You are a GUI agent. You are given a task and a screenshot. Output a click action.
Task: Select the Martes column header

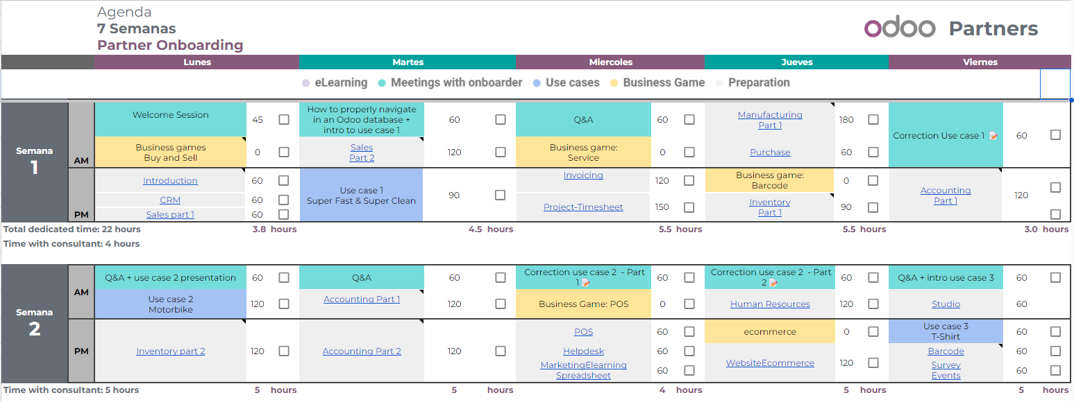point(408,62)
